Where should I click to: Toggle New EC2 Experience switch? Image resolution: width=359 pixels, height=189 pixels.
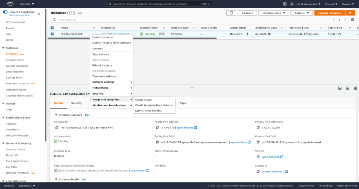point(5,12)
